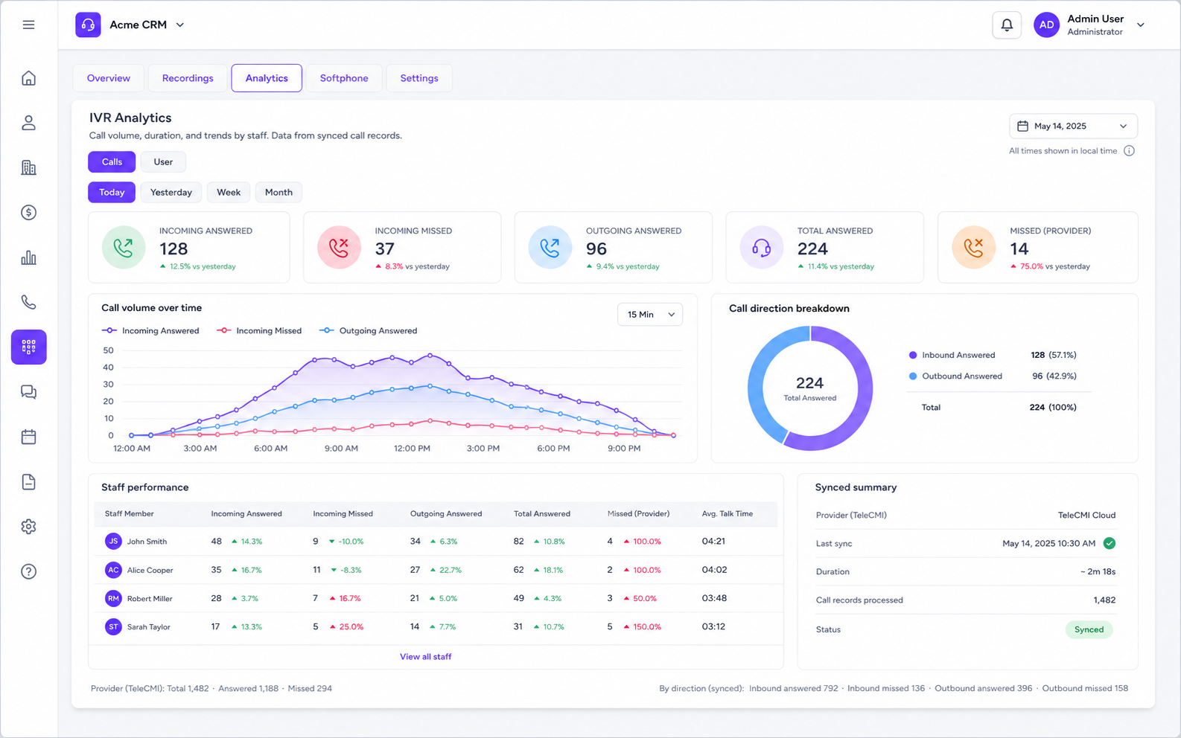Click the Inbound Answered purple legend dot
The height and width of the screenshot is (738, 1181).
(913, 355)
